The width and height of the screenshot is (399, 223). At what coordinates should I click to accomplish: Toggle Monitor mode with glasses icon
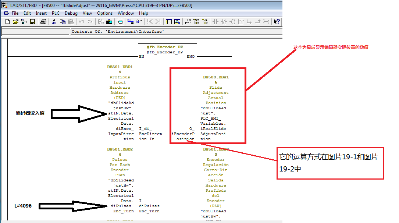pyautogui.click(x=139, y=22)
